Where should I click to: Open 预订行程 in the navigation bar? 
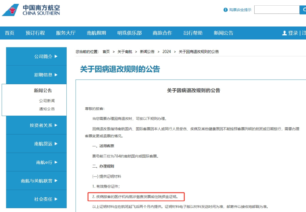tap(35, 33)
